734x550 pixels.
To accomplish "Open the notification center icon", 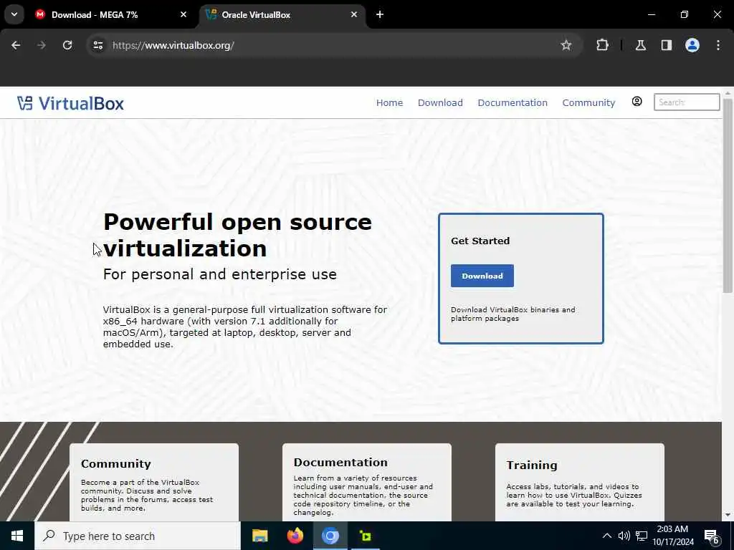I will 712,536.
